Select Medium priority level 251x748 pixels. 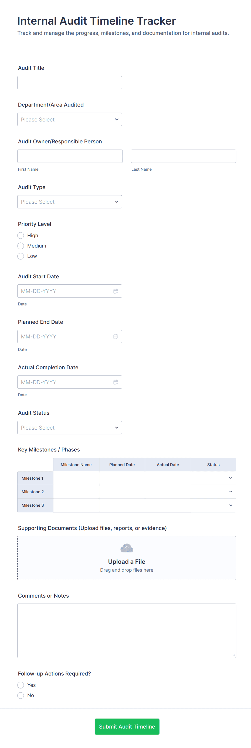[21, 246]
